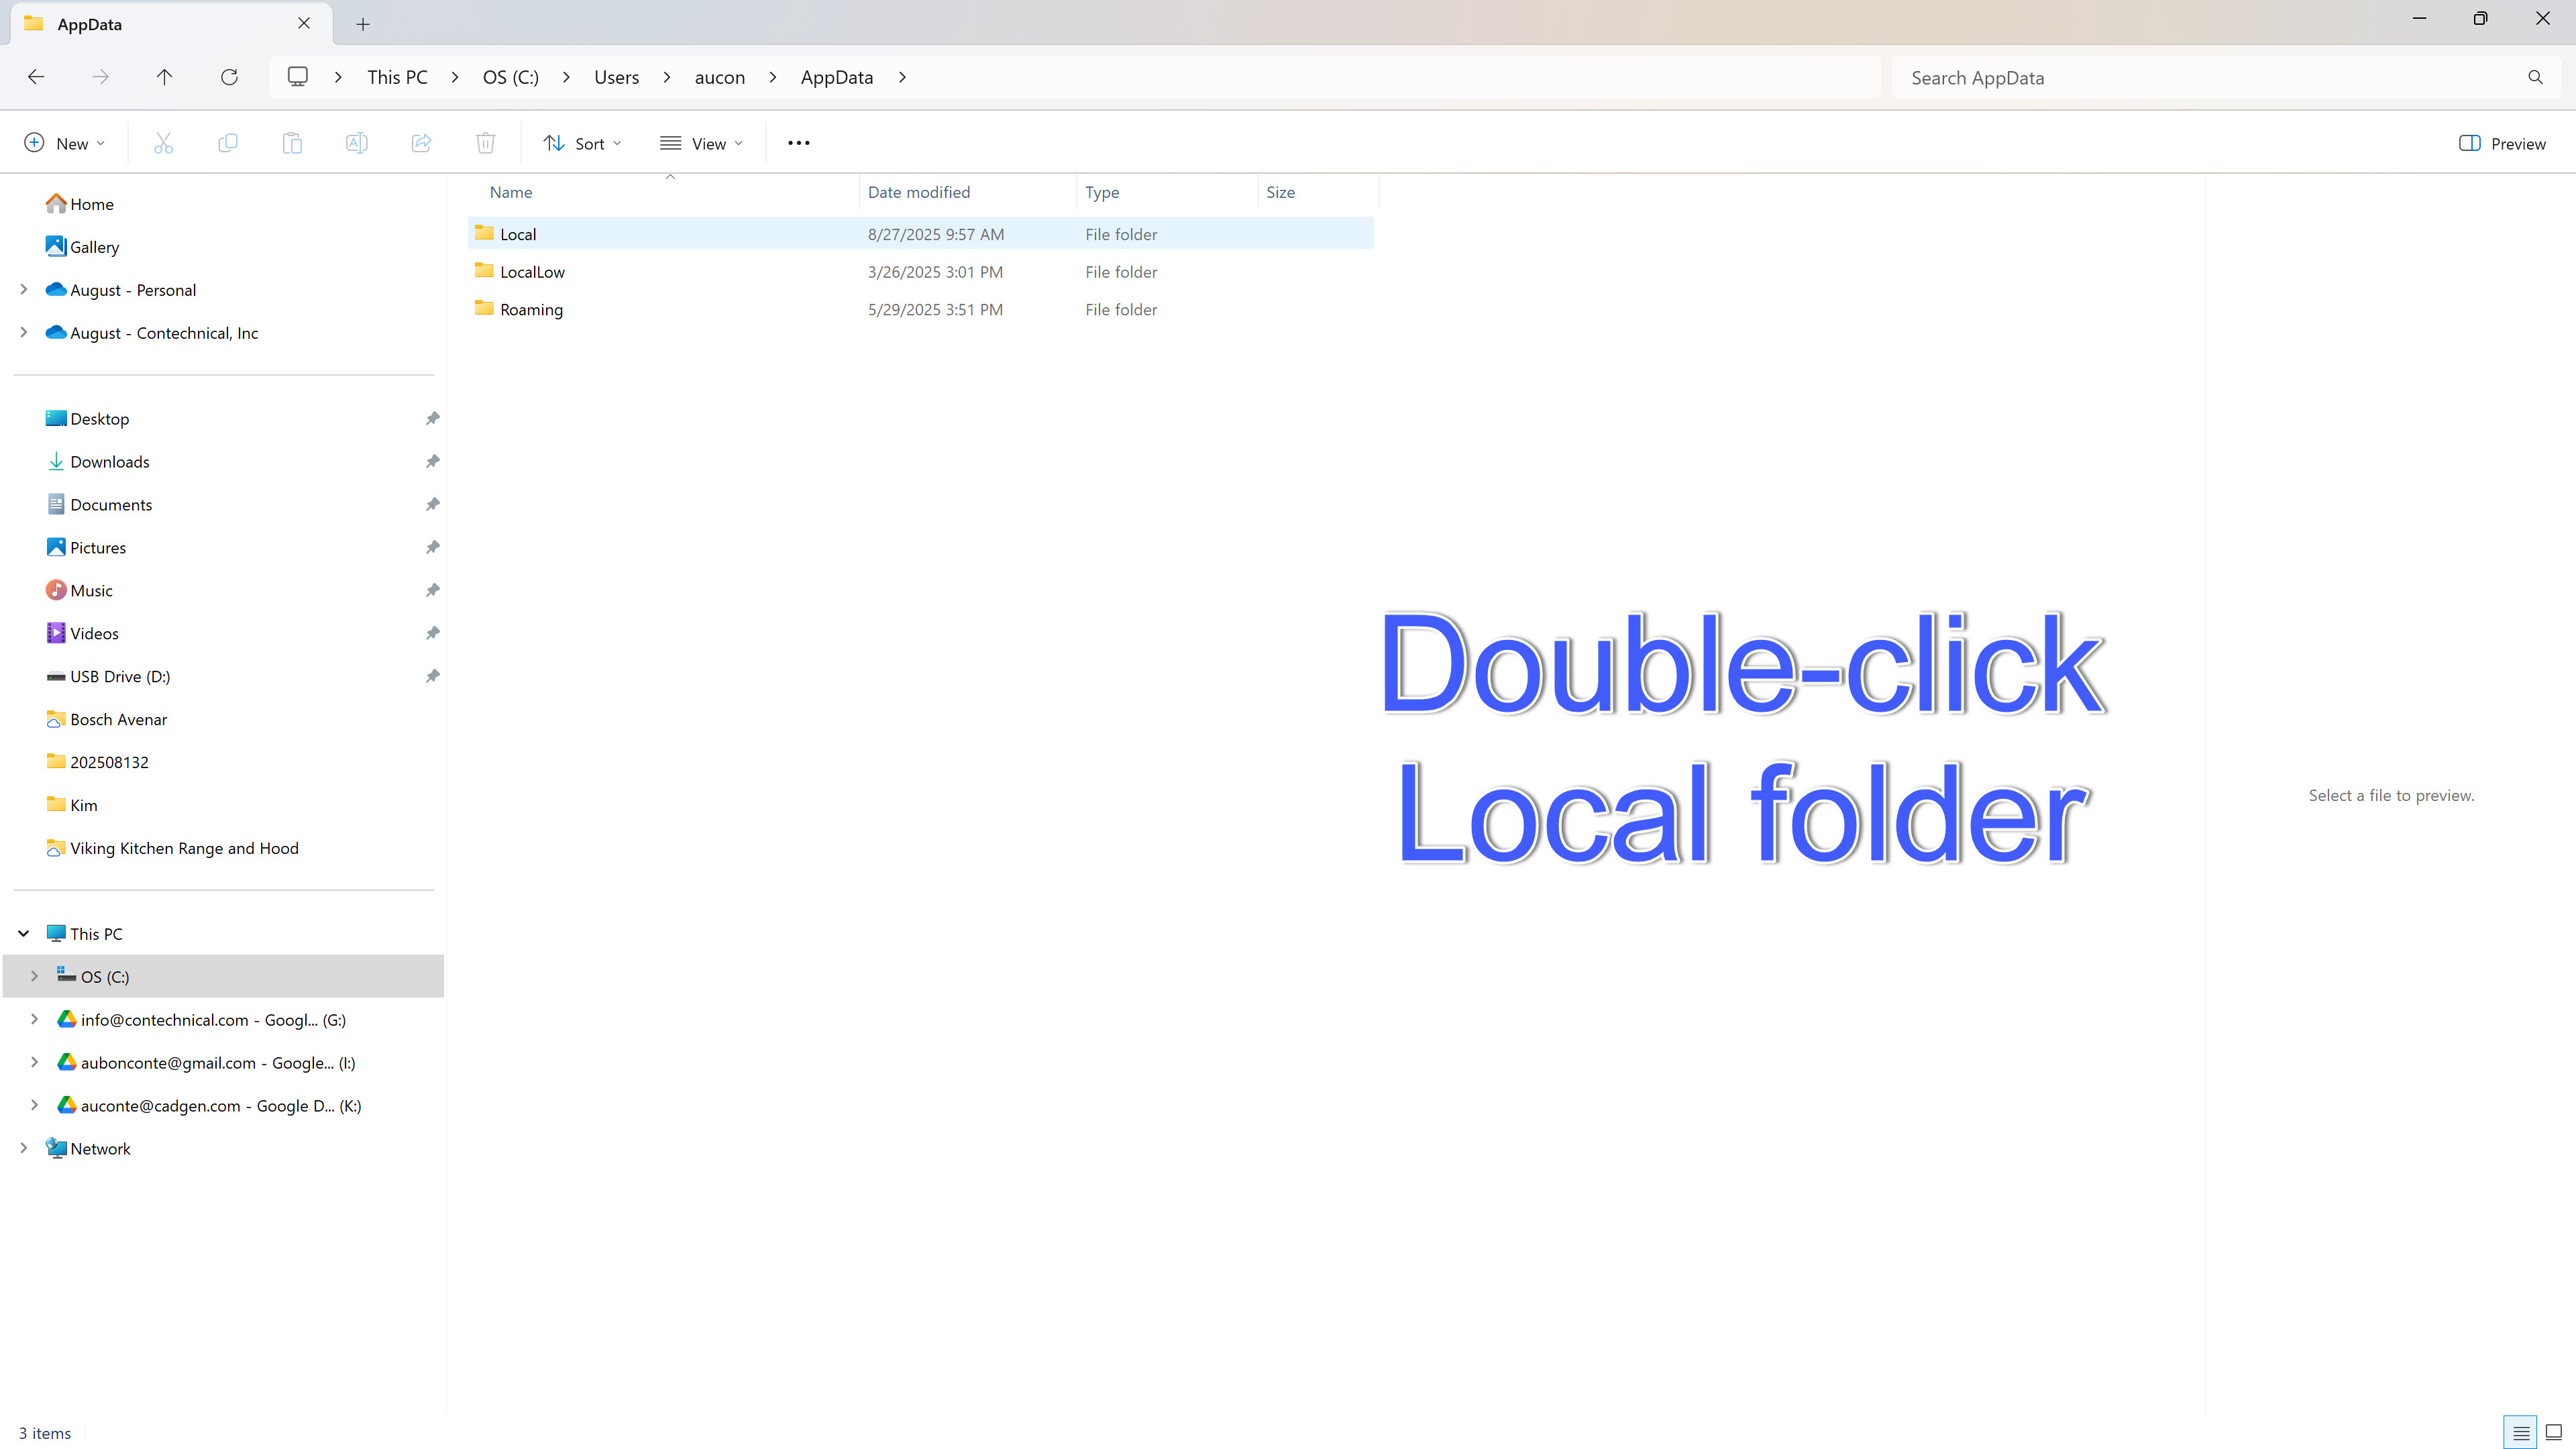Unpin Music from Quick access
Screen dimensions: 2576x1449
click(432, 590)
